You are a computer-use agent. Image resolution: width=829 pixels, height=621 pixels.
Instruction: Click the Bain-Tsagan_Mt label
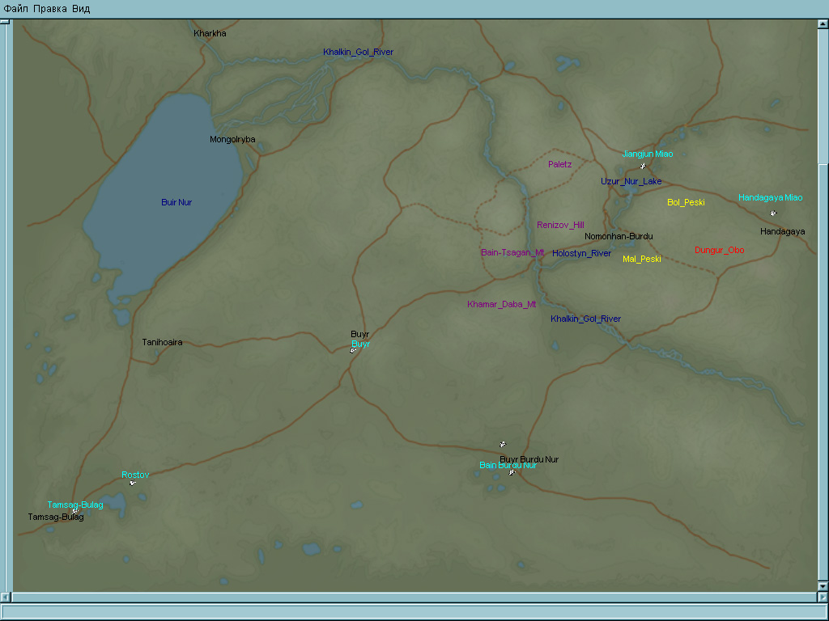[x=512, y=252]
